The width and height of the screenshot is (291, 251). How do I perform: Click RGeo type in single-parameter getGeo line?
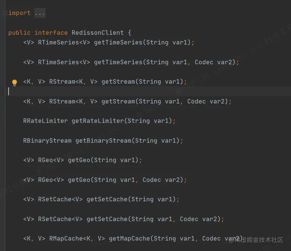pos(46,160)
